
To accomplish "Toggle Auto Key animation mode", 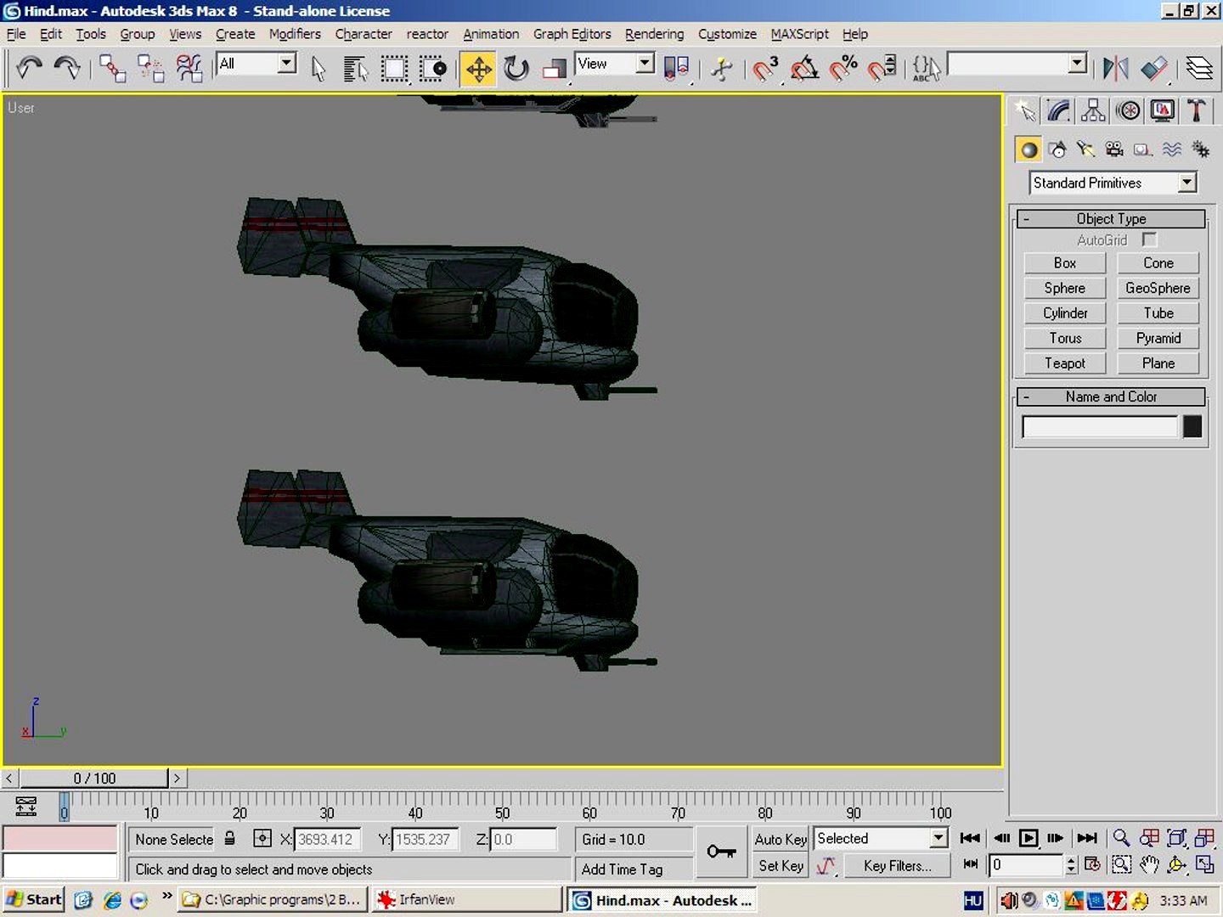I will (x=780, y=839).
